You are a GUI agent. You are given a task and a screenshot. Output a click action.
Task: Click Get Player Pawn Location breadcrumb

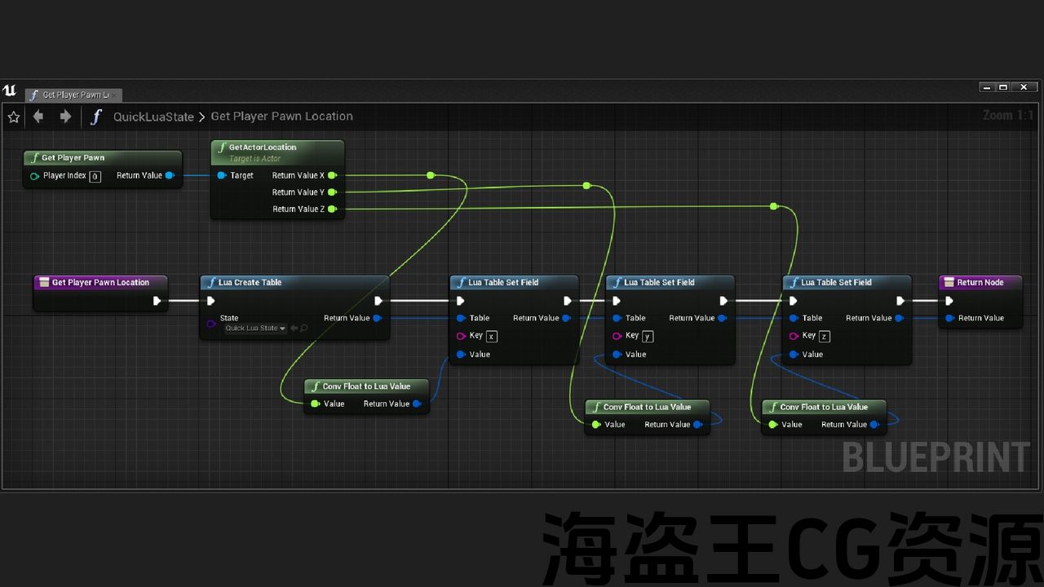click(x=281, y=117)
